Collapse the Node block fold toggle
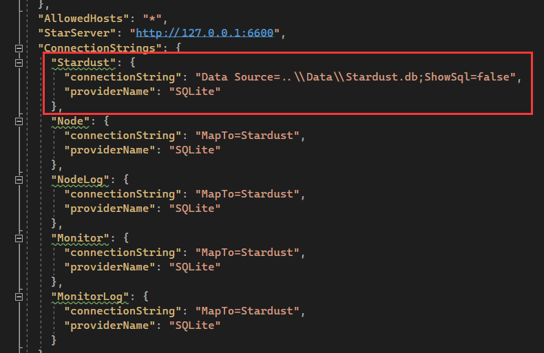This screenshot has width=544, height=353. coord(19,121)
